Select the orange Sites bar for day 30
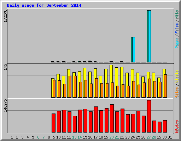This screenshot has height=141, width=181. 165,86
